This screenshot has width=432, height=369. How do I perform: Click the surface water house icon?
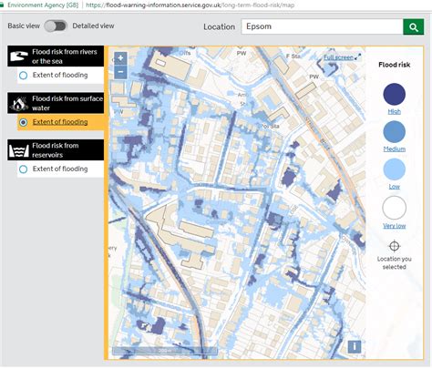pyautogui.click(x=19, y=103)
